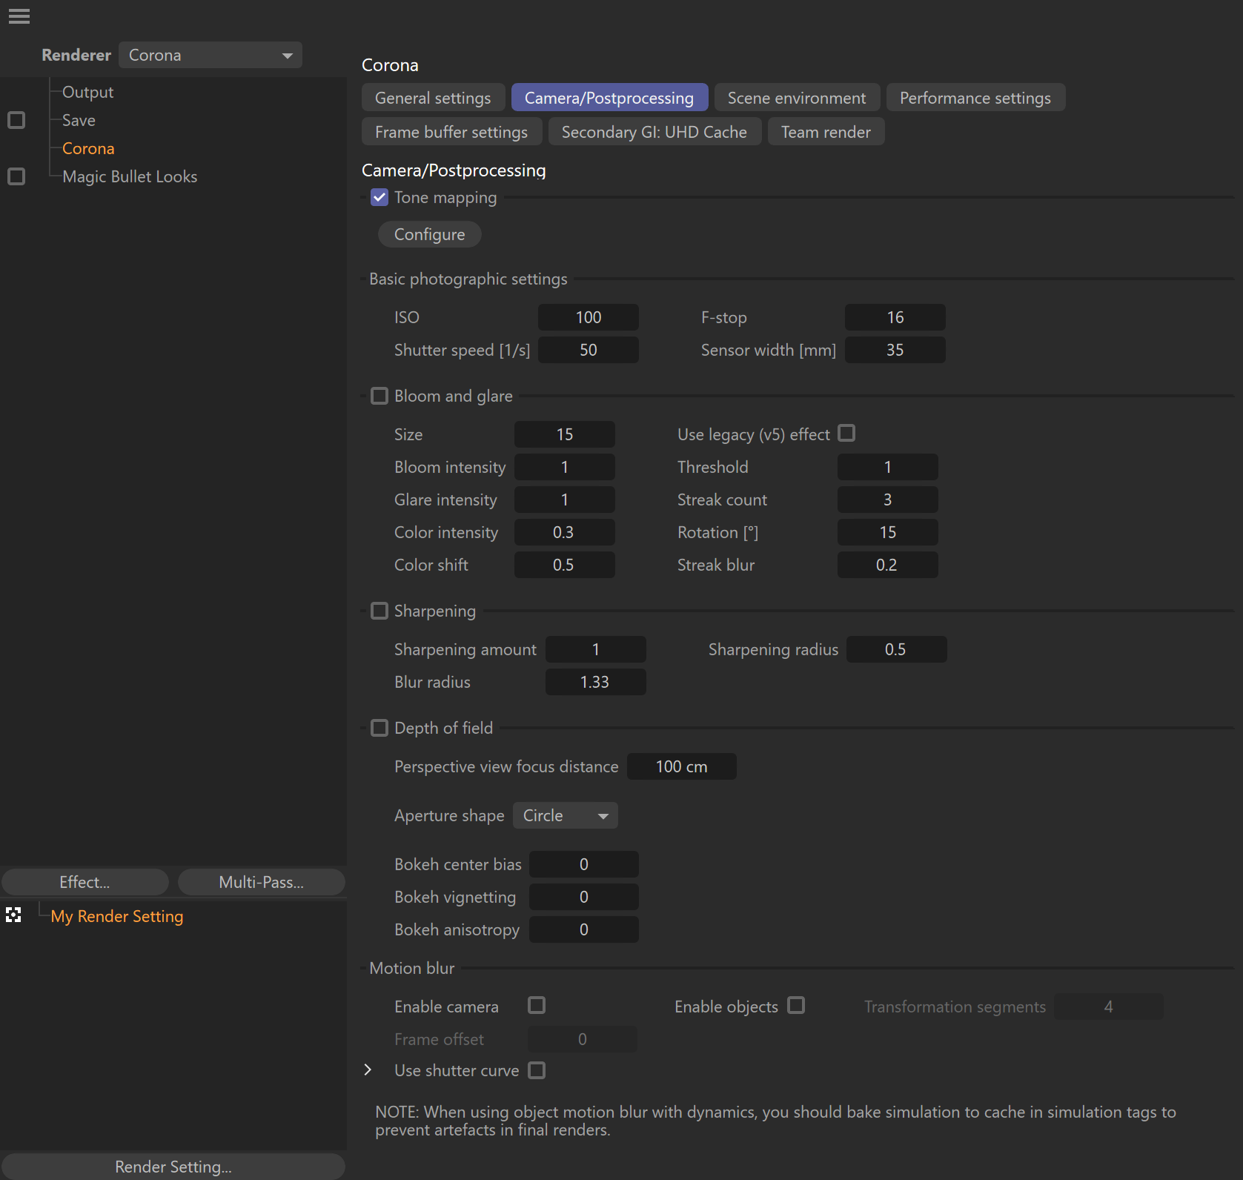This screenshot has width=1243, height=1180.
Task: Click the Configure tone mapping button
Action: click(430, 234)
